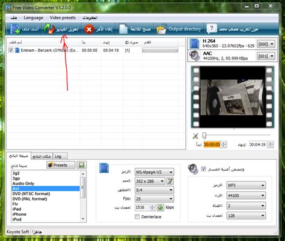Click the green bitrate calculator icon
The height and width of the screenshot is (241, 285).
click(160, 207)
